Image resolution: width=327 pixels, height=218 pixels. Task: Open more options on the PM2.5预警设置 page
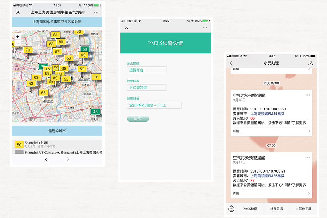(205, 28)
